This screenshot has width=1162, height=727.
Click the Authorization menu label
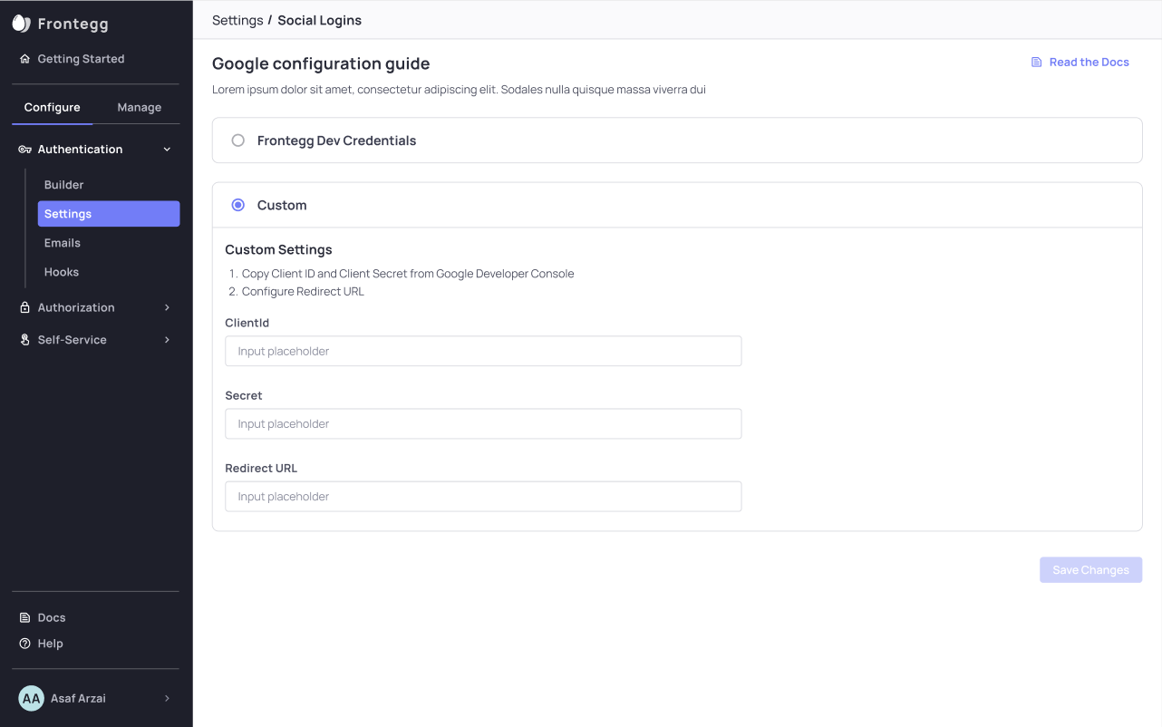coord(76,308)
